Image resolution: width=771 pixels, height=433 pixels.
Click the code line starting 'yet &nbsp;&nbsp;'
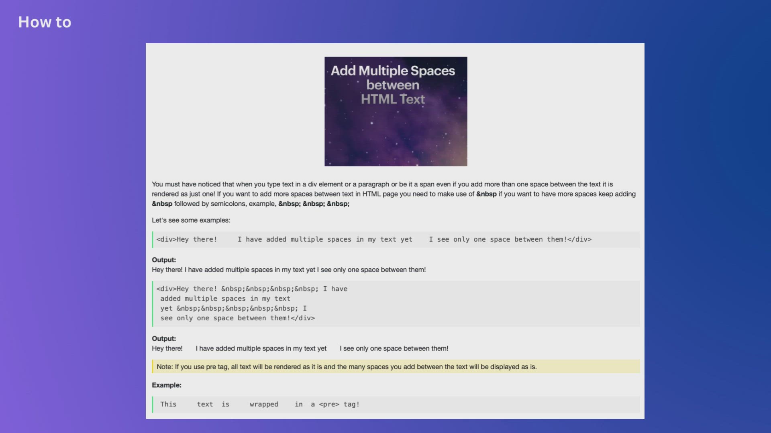point(233,308)
